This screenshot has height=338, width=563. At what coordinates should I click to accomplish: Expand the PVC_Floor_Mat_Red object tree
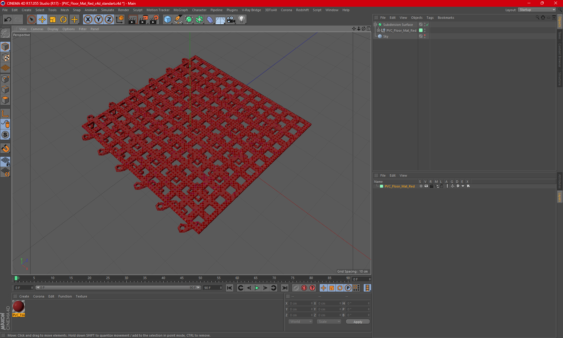click(378, 30)
